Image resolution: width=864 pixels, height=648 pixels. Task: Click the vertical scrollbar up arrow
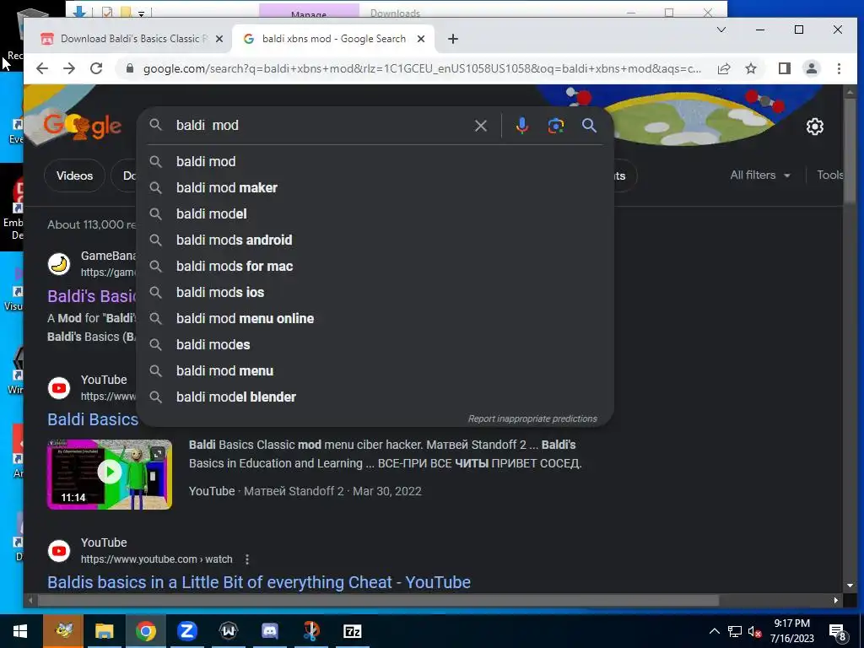[850, 91]
